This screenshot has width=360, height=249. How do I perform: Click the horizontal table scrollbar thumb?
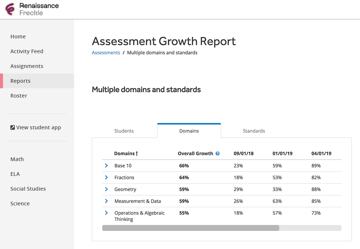[191, 228]
